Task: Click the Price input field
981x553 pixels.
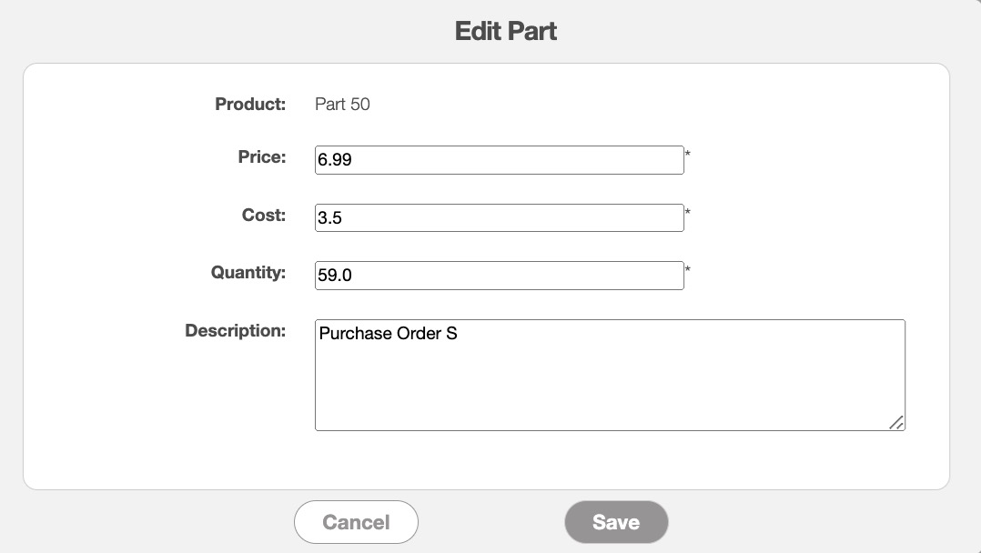Action: (x=499, y=160)
